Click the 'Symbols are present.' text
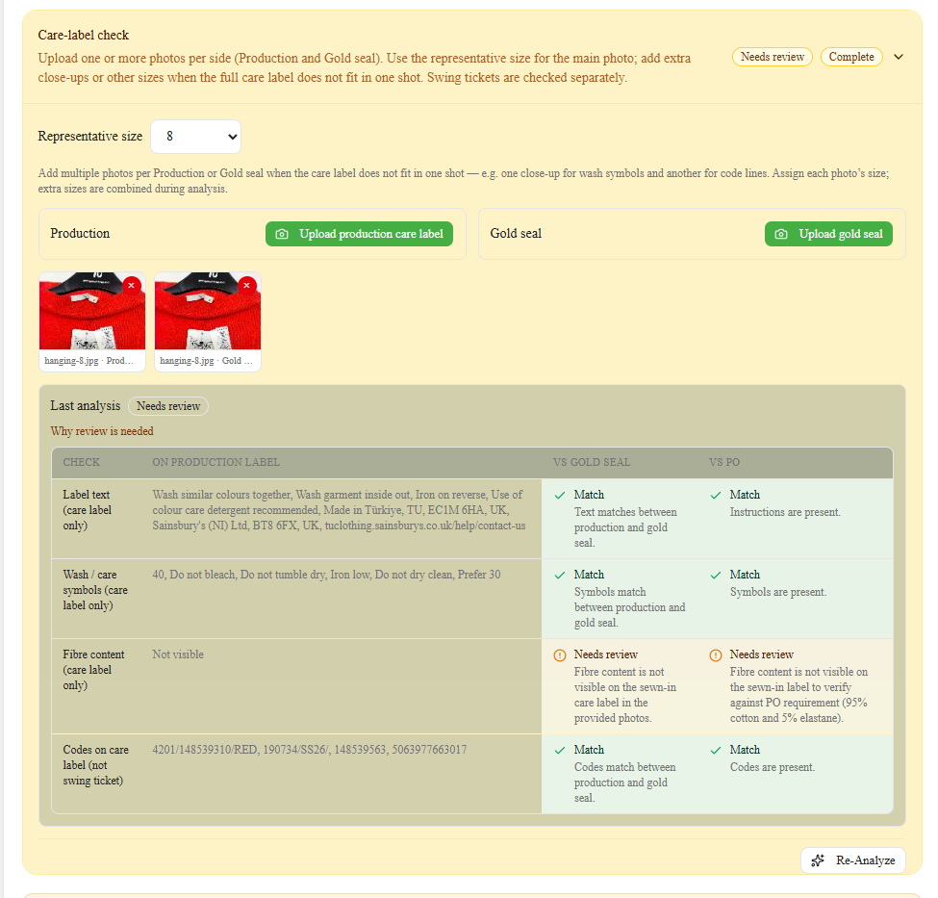938x898 pixels. 777,592
